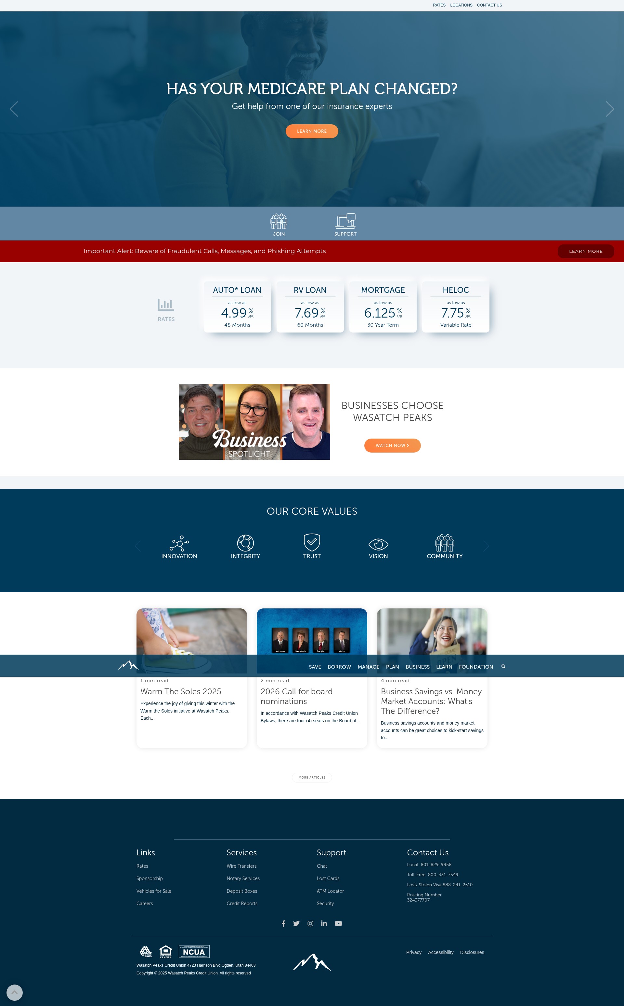Click the scroll-to-top arrow button
This screenshot has height=1006, width=624.
[14, 992]
